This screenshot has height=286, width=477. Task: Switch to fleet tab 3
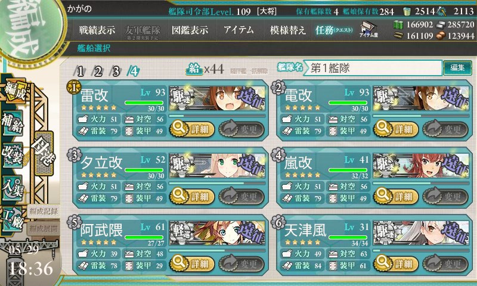115,71
